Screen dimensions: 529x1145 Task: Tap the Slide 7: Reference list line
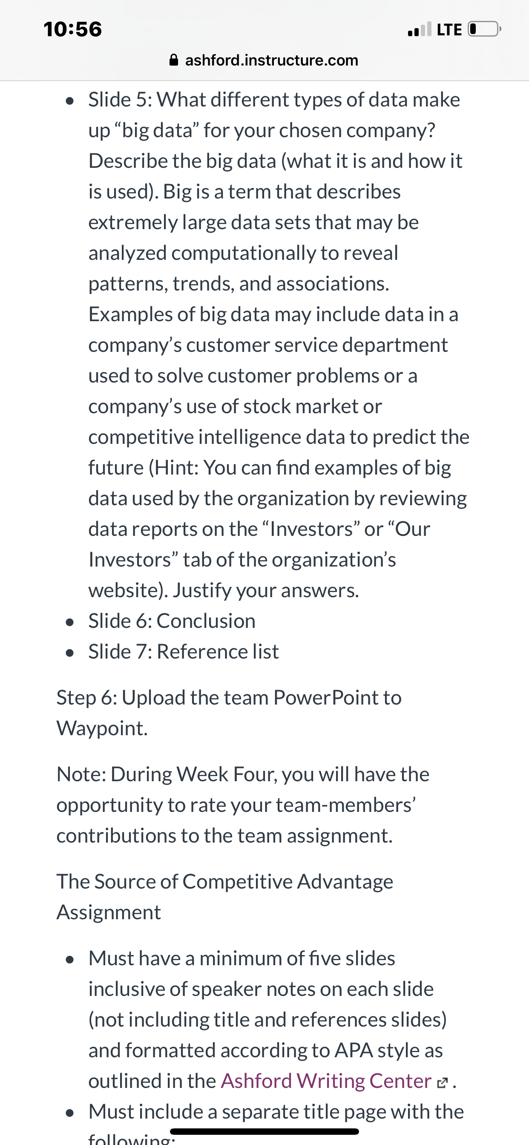click(183, 652)
